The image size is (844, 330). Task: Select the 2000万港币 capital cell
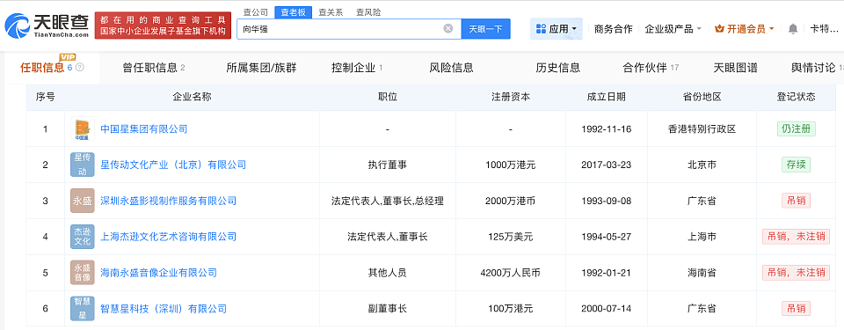[510, 201]
